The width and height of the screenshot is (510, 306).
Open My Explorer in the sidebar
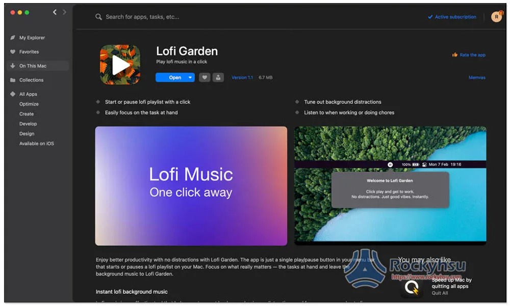pyautogui.click(x=32, y=38)
